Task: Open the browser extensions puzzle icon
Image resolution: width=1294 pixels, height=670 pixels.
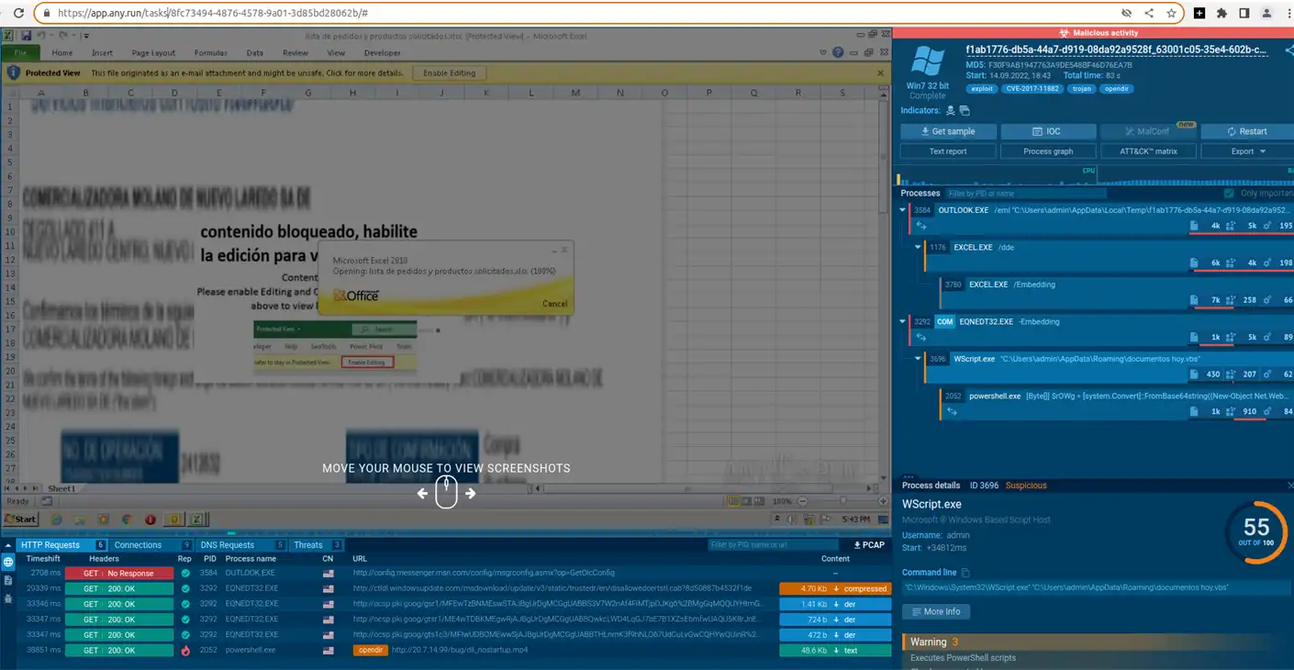Action: point(1221,14)
